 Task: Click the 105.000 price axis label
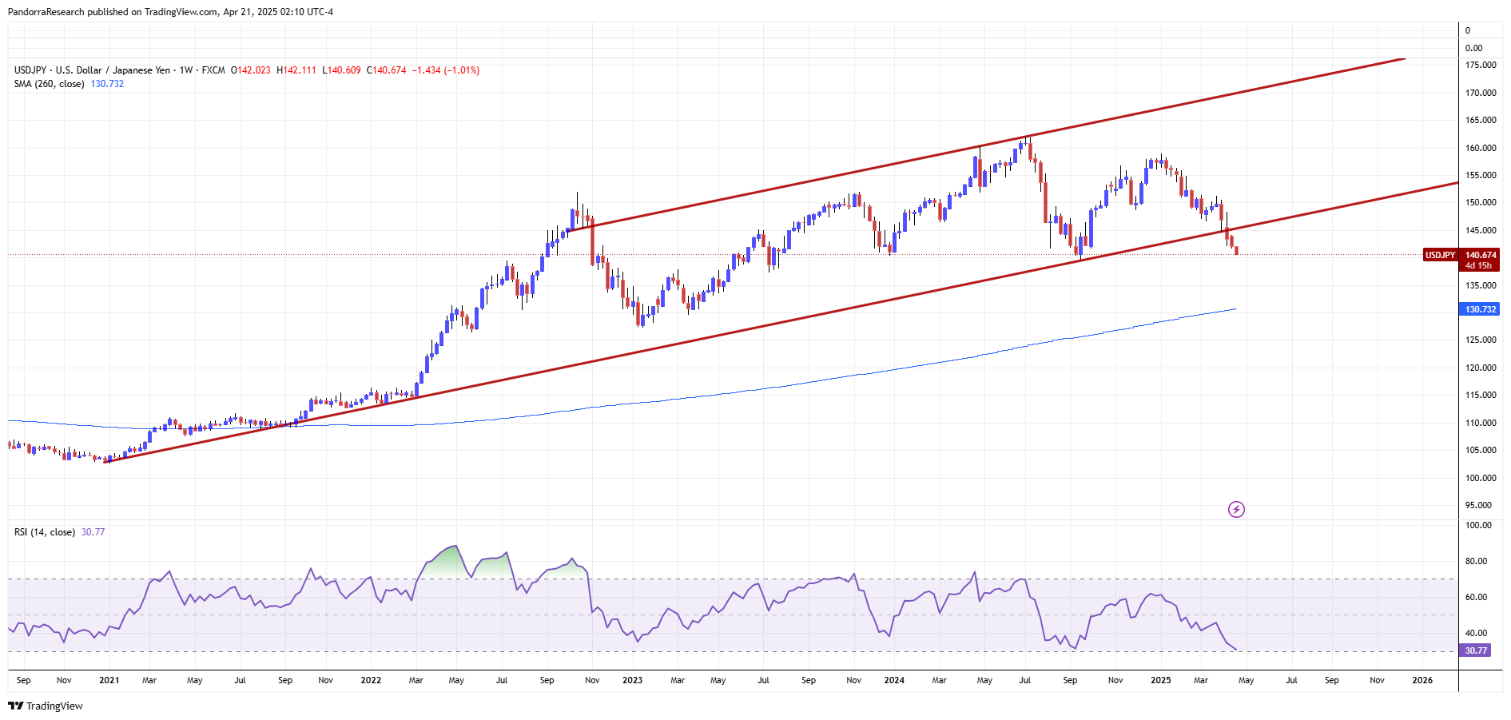click(x=1481, y=450)
